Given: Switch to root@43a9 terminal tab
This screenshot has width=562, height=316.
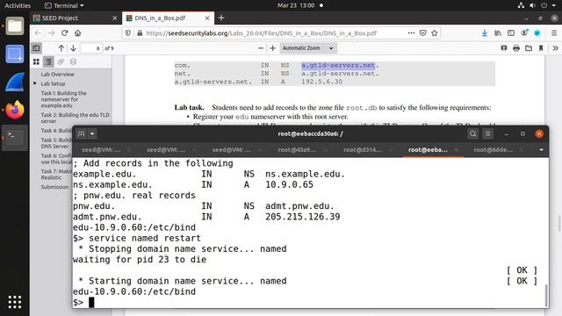Looking at the screenshot, I should [x=297, y=150].
